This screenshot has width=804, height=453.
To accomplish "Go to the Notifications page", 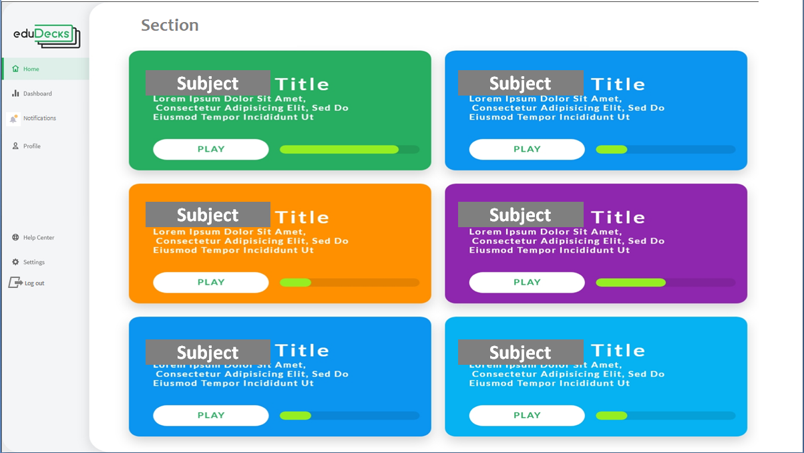I will click(x=39, y=118).
